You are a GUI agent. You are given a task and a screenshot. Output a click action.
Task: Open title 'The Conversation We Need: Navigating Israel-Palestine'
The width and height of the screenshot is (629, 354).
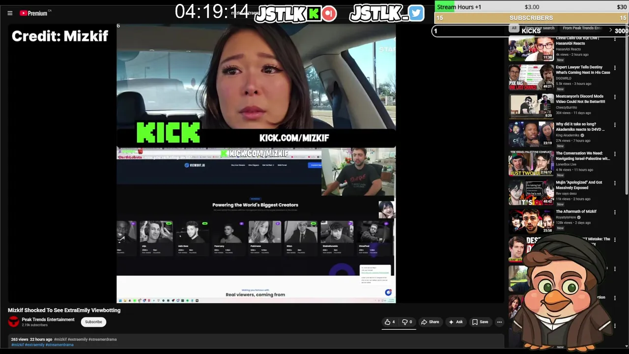pos(583,156)
